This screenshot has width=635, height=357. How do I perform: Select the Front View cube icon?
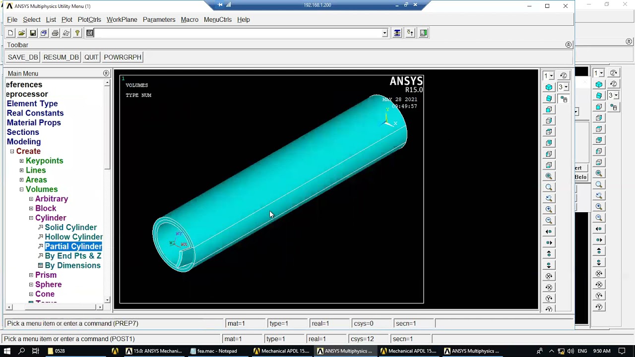click(549, 110)
